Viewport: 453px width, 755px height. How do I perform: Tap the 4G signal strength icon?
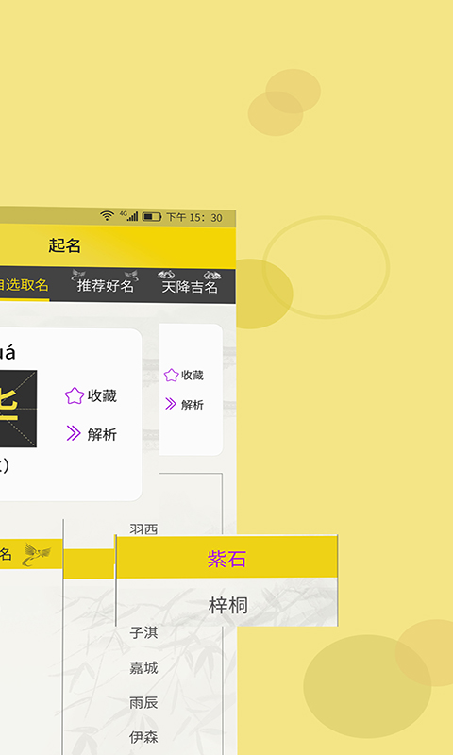click(129, 216)
